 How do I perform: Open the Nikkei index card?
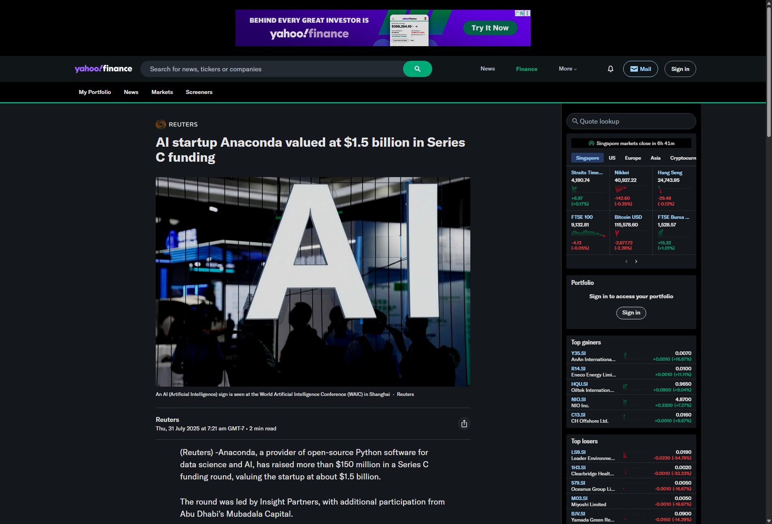point(630,188)
